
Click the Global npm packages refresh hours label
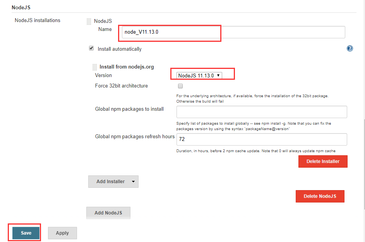coord(135,137)
